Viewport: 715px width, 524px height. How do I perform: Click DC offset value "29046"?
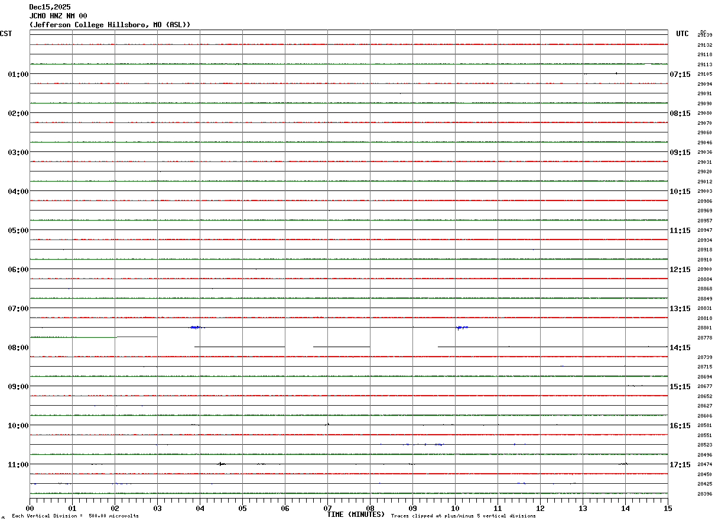point(704,143)
